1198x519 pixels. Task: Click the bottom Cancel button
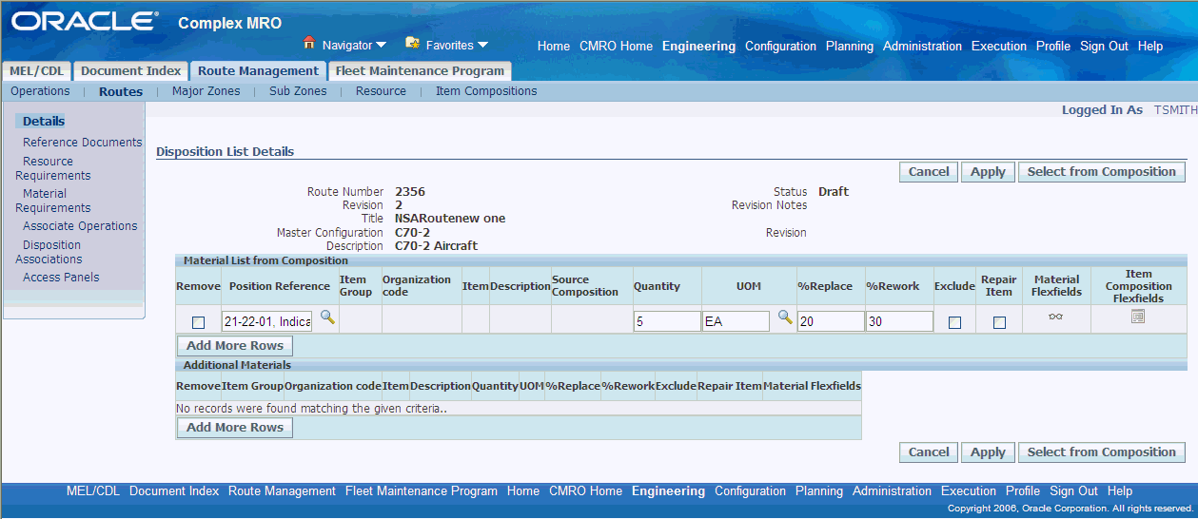coord(929,452)
